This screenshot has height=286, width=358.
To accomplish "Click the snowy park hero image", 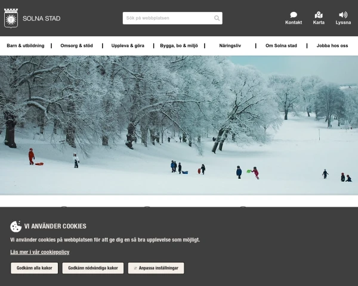I will (x=179, y=125).
